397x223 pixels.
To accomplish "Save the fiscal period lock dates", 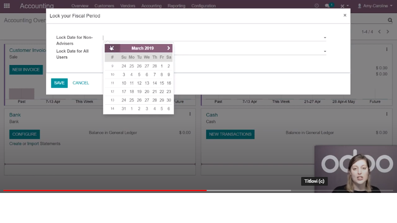I will [59, 83].
